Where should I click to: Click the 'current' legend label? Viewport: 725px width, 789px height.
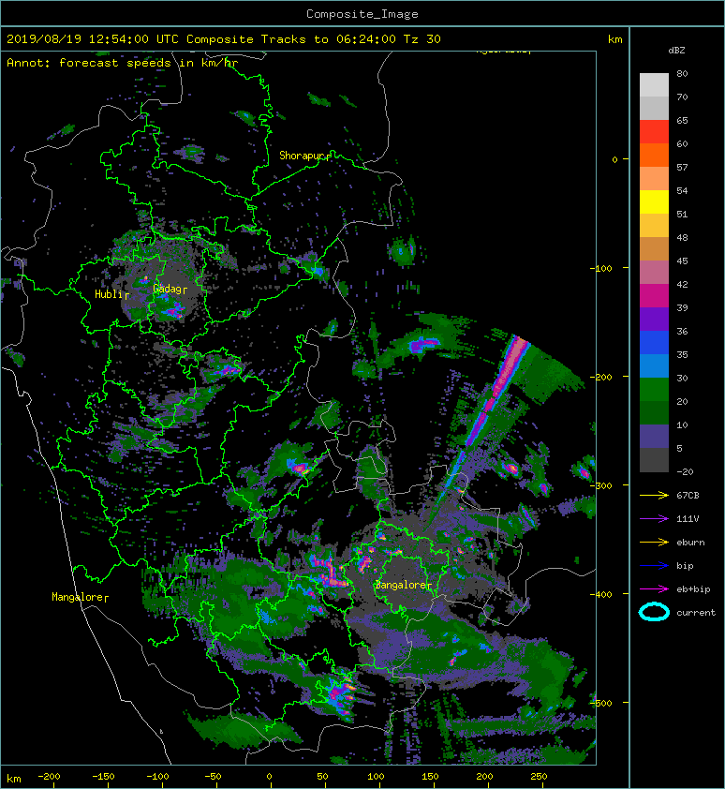pyautogui.click(x=696, y=613)
